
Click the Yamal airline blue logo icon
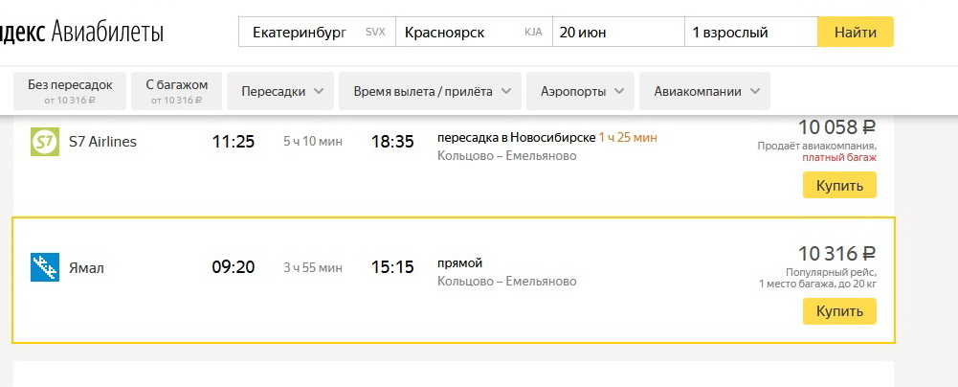(45, 267)
